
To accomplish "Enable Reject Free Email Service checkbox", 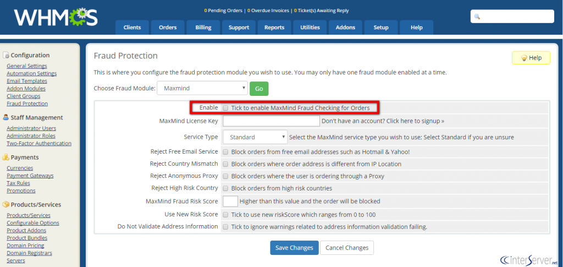I will [x=225, y=152].
